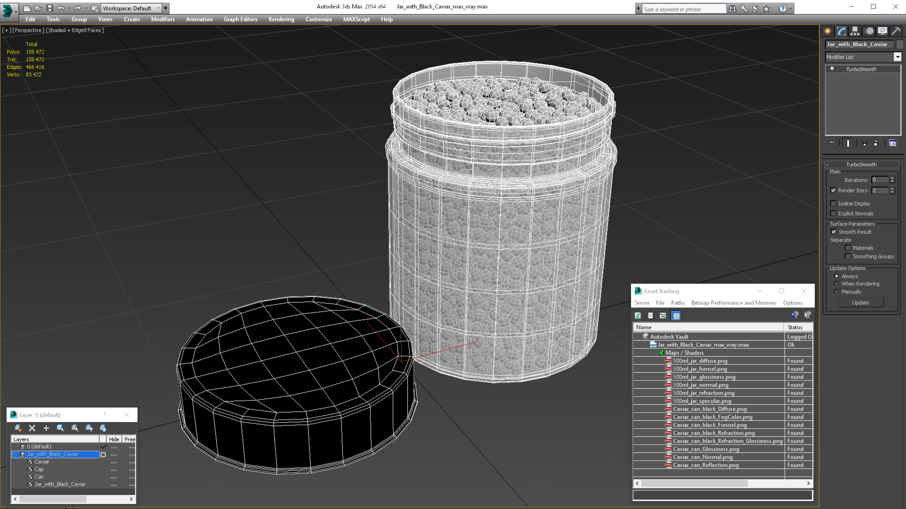Image resolution: width=906 pixels, height=509 pixels.
Task: Toggle current-layer box for Jar_with_Black_Caviar layer
Action: point(103,455)
